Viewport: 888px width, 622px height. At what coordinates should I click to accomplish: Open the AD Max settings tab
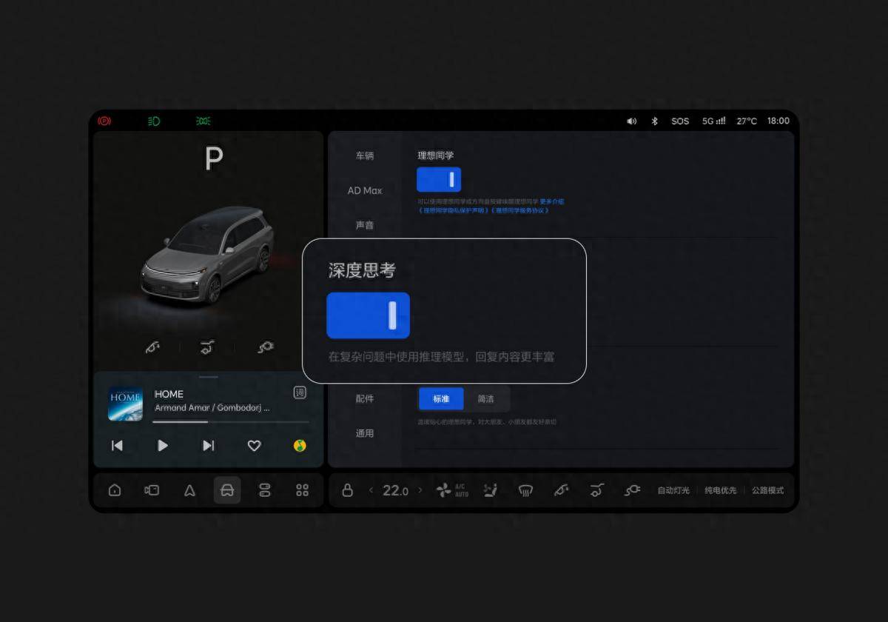365,190
